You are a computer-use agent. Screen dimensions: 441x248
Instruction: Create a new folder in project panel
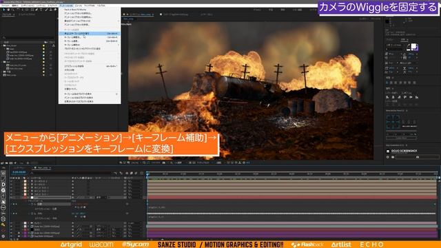[7, 163]
